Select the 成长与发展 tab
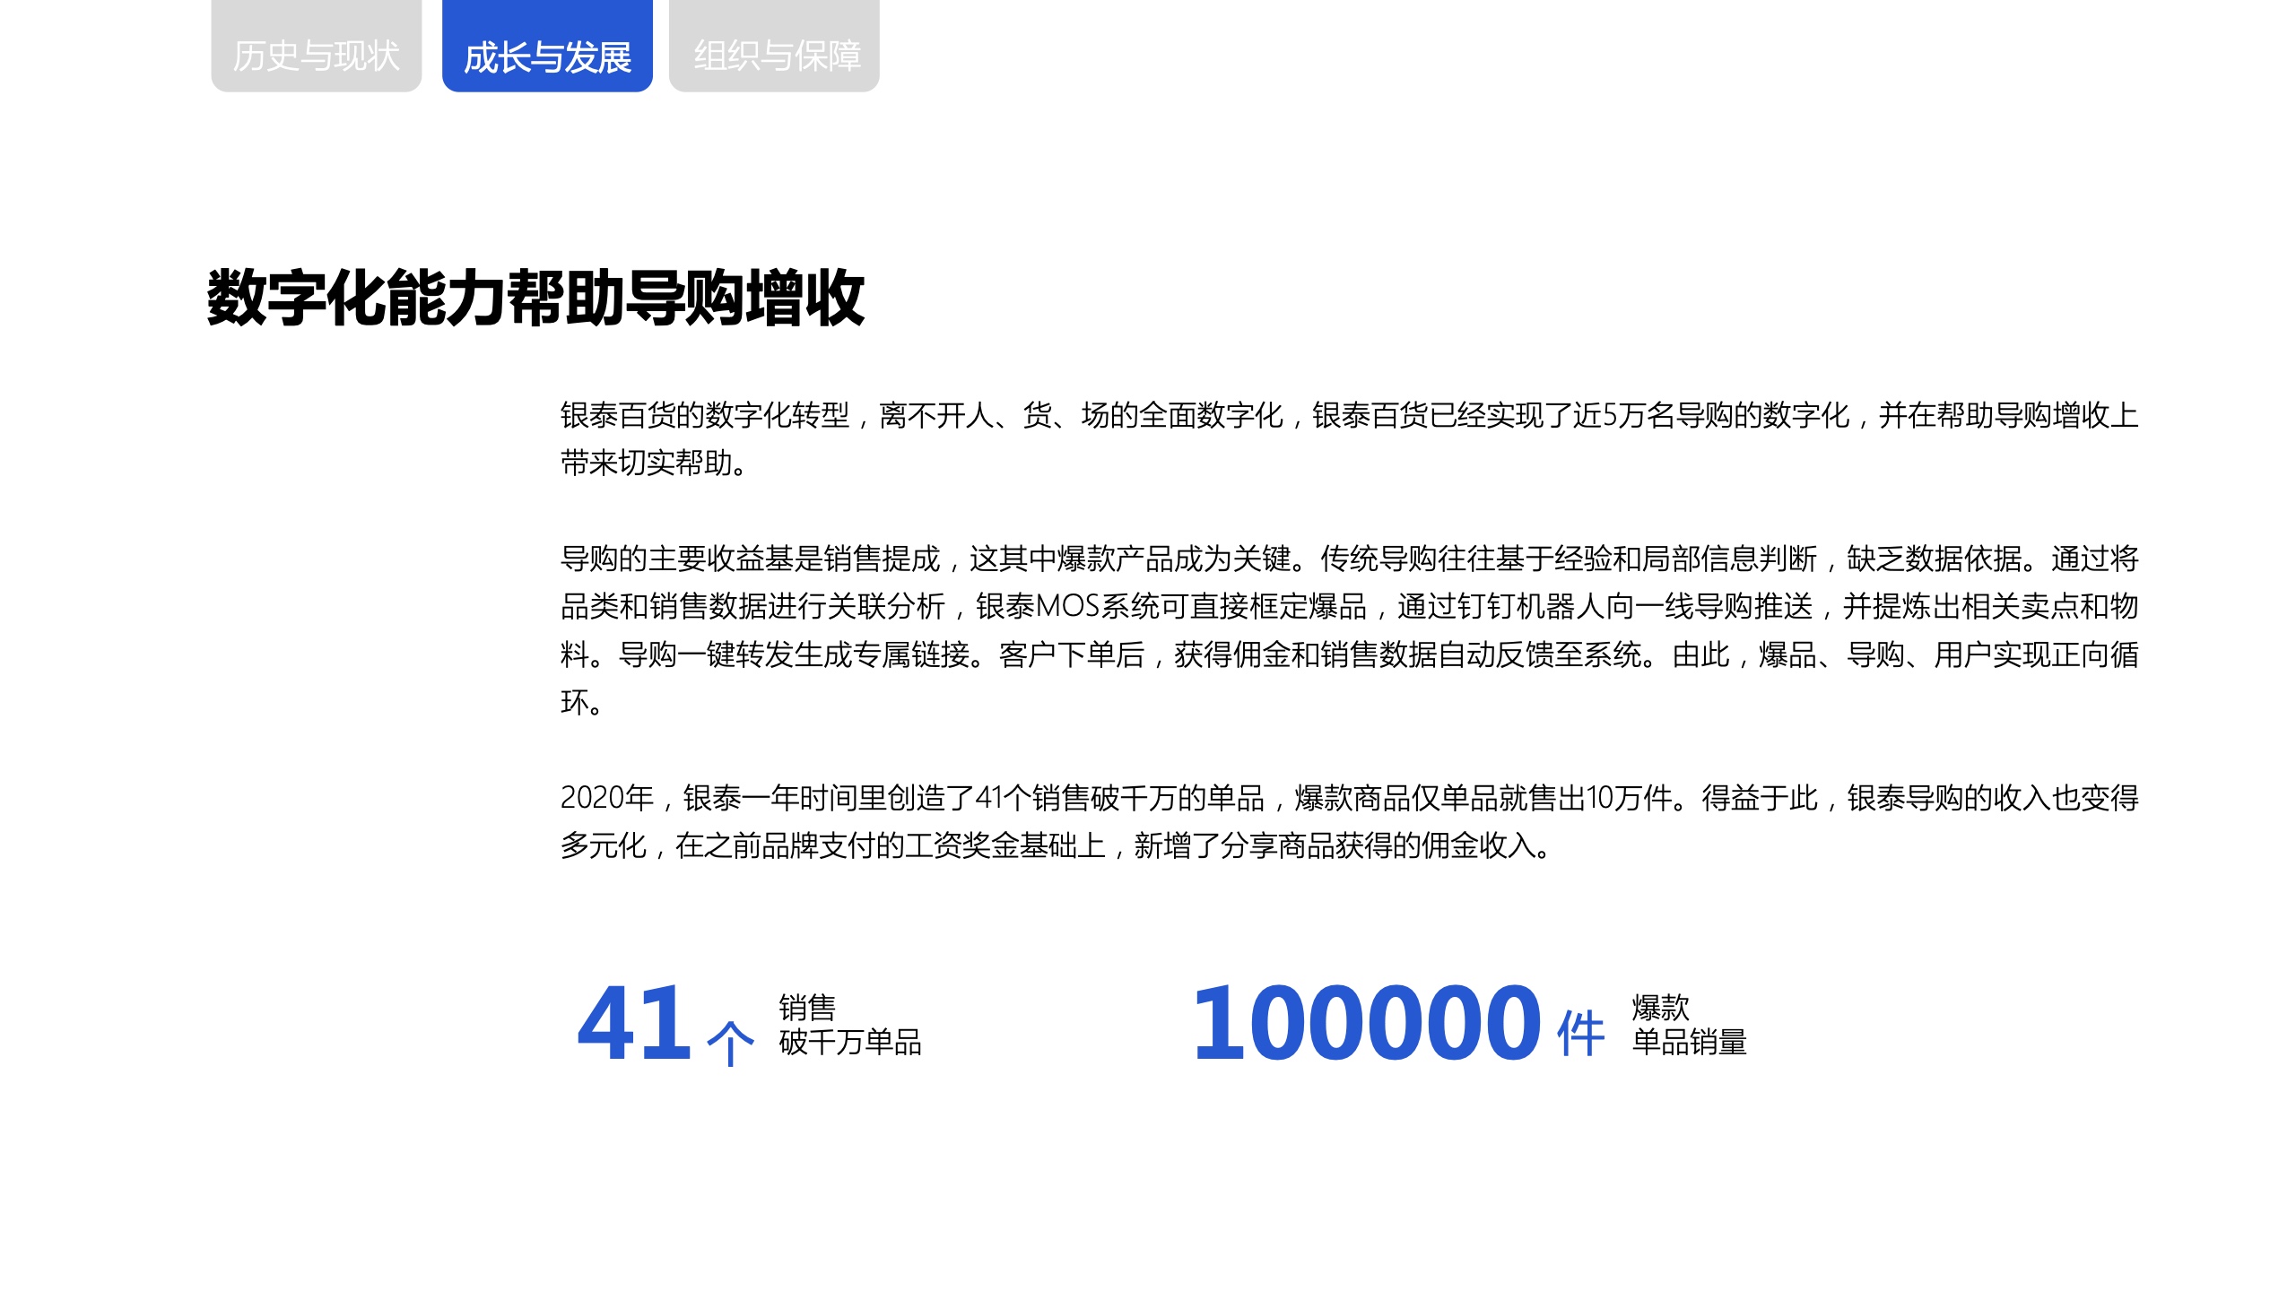The height and width of the screenshot is (1291, 2296). point(547,56)
